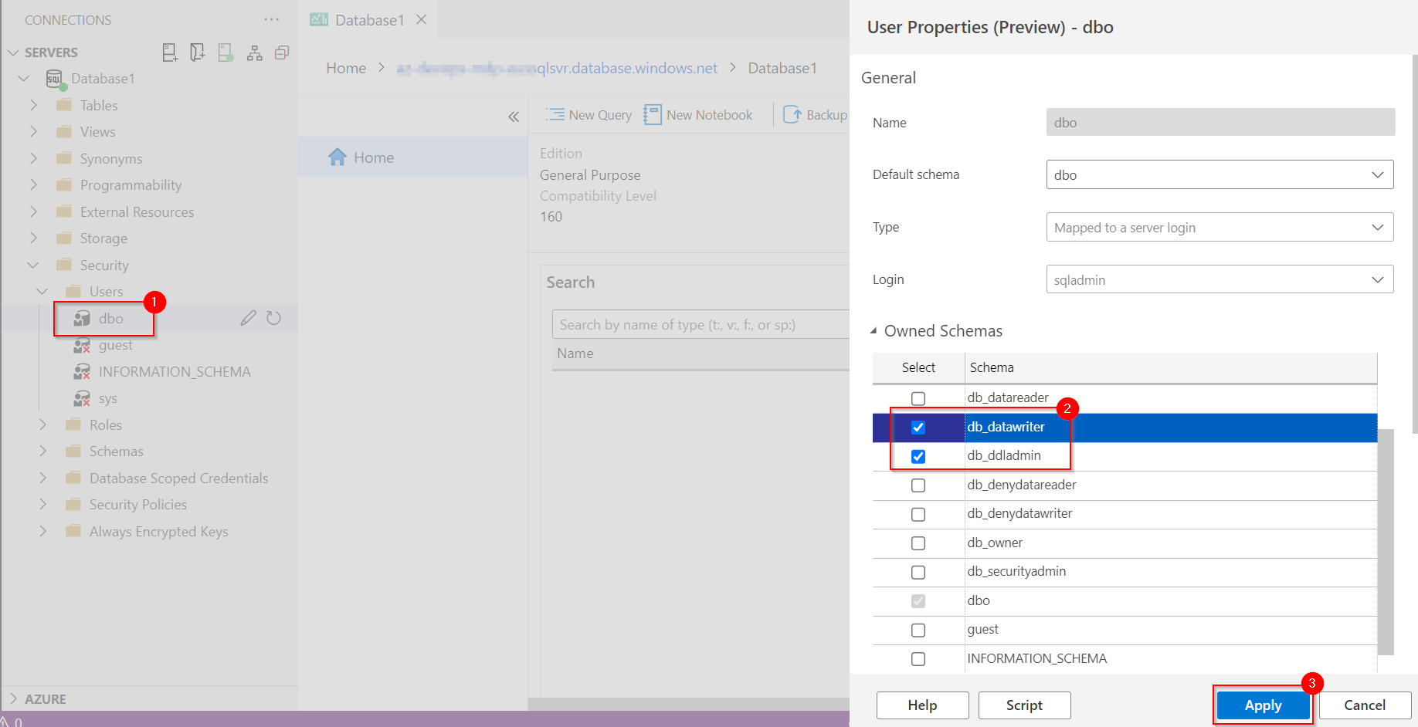This screenshot has height=727, width=1418.
Task: Enable the db_owner schema checkbox
Action: point(918,543)
